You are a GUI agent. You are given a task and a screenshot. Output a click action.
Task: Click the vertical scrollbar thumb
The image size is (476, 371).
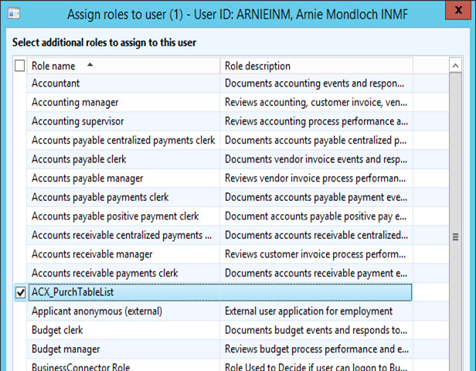[455, 237]
